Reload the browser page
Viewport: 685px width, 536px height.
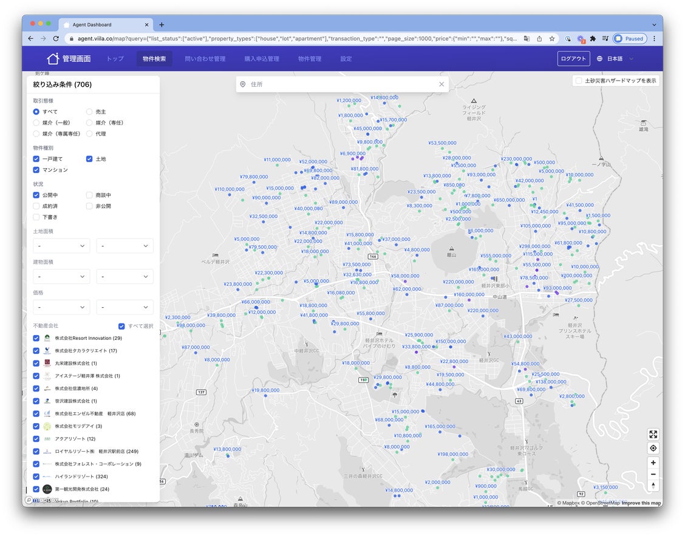coord(56,38)
